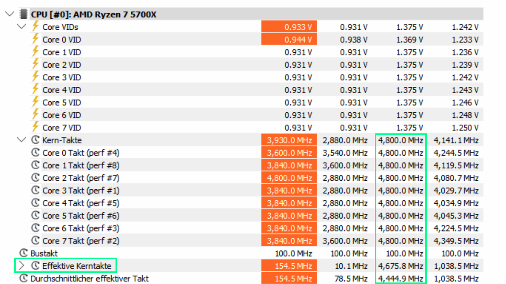
Task: Select the CPU [#0]: AMD Ryzen 7 5700X label
Action: (94, 15)
